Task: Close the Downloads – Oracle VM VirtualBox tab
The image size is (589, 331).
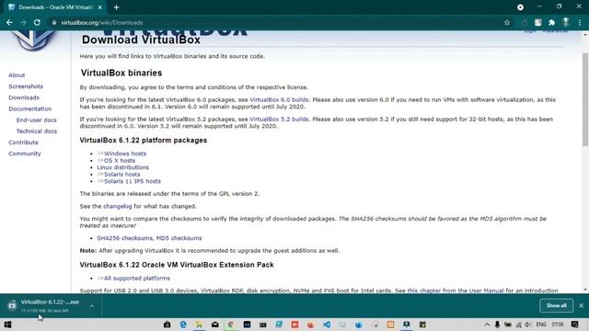Action: click(100, 7)
